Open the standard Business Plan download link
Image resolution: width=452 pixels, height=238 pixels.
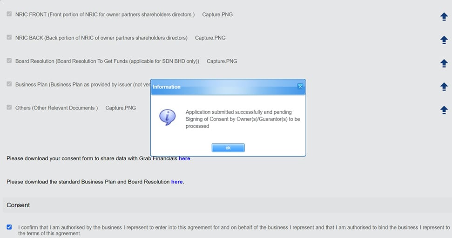177,182
